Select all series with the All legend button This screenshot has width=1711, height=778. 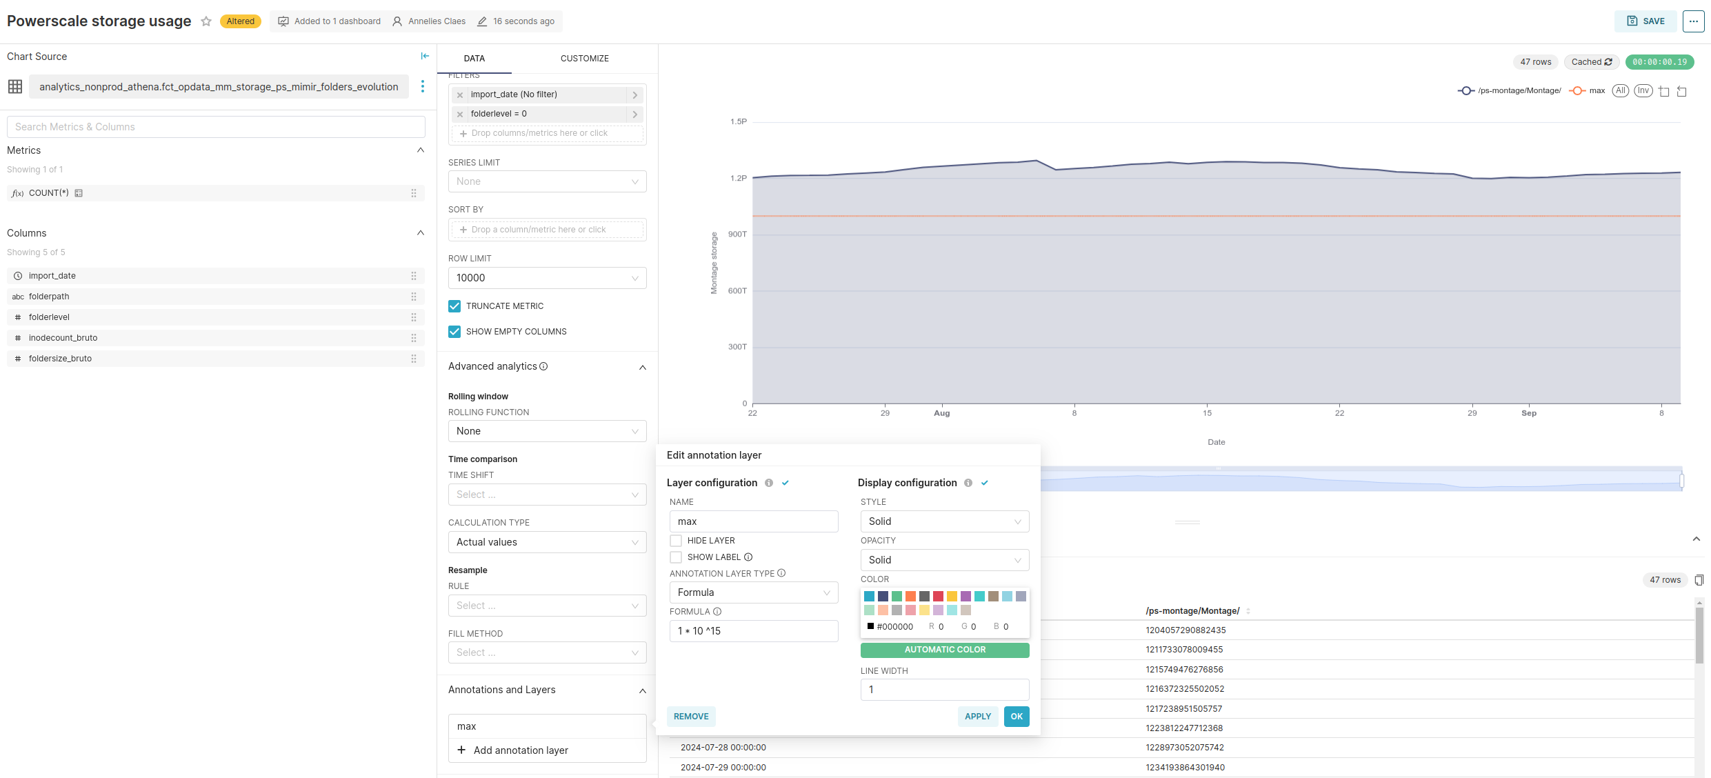point(1621,91)
